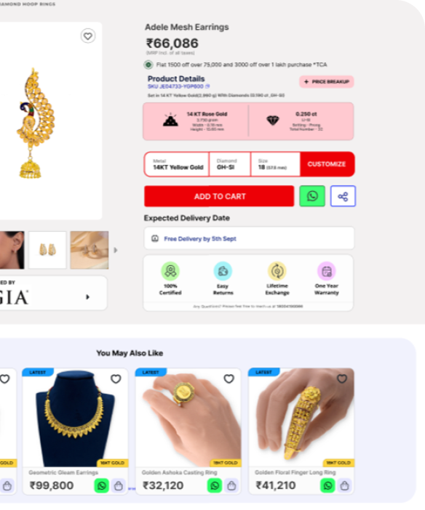Click the share icon button
Screen dimensions: 425x510
(343, 196)
